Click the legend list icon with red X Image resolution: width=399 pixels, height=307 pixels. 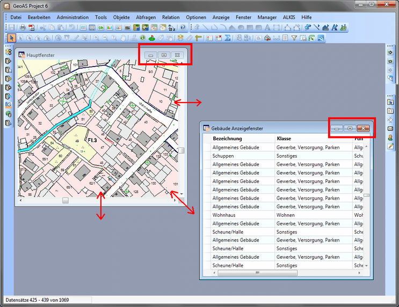click(x=219, y=38)
